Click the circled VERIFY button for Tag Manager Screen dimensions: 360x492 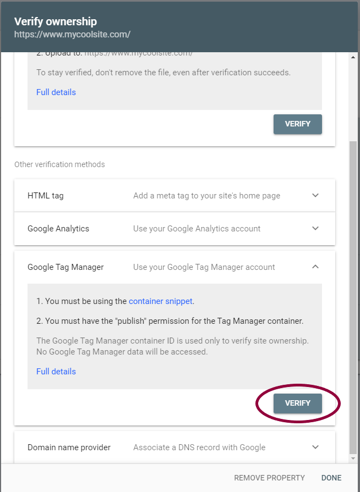[x=297, y=403]
